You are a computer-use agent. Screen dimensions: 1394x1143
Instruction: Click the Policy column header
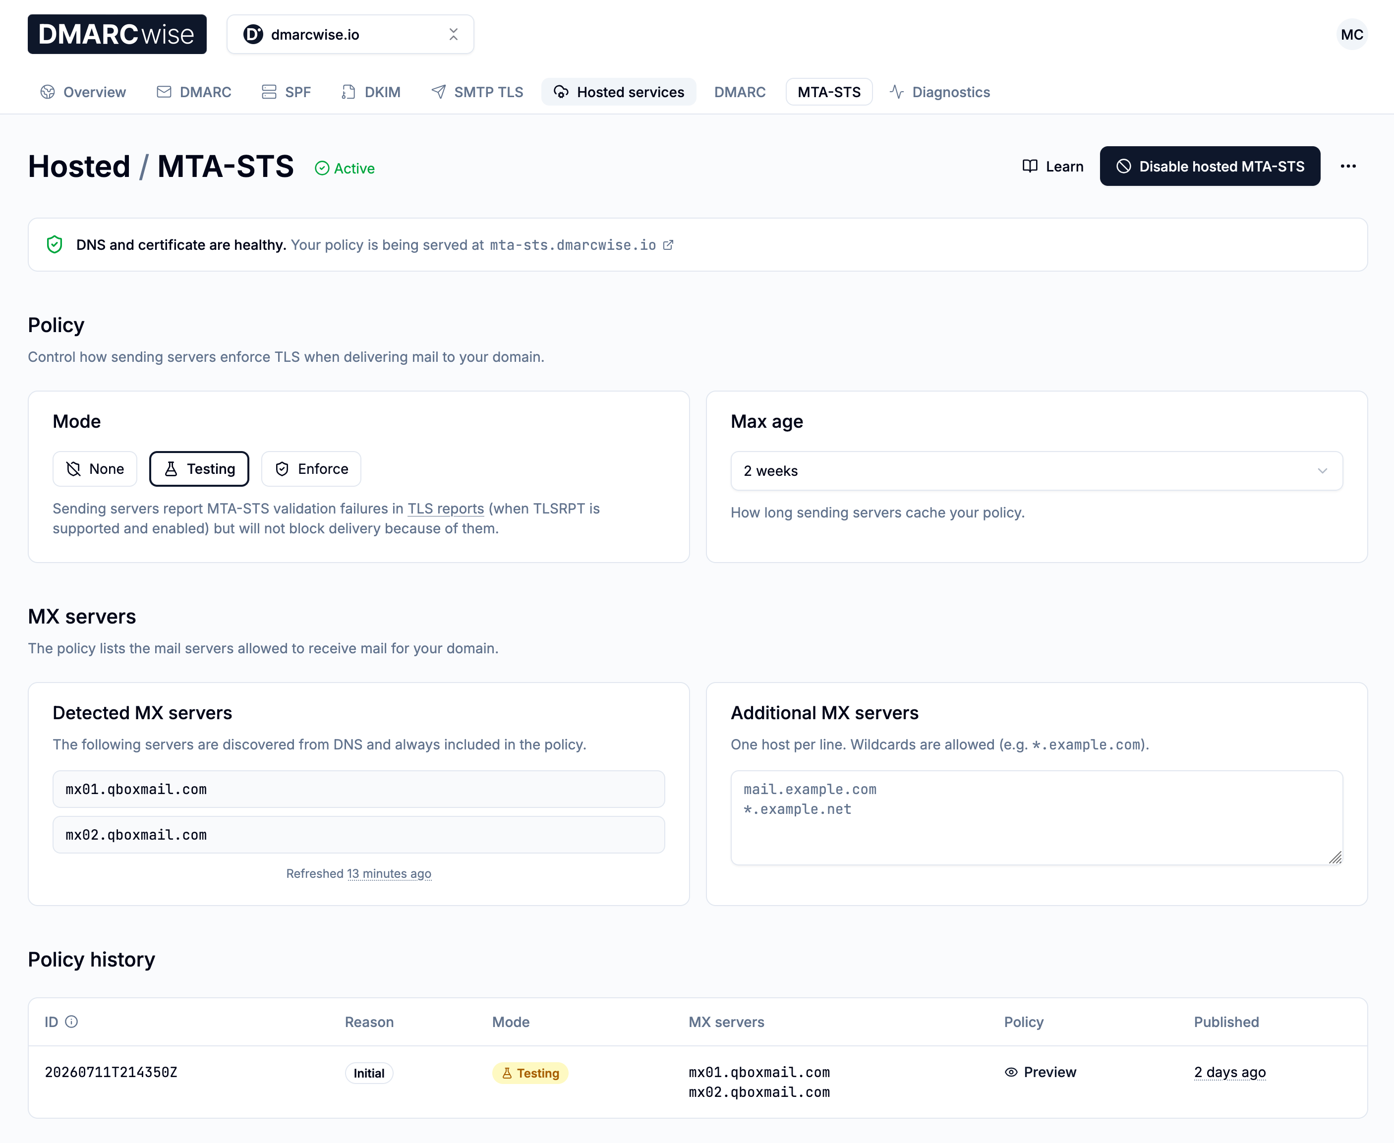(x=1024, y=1022)
